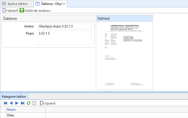The width and height of the screenshot is (188, 118).
Task: Click the green Uložit do souboru save icon
Action: (x=22, y=10)
